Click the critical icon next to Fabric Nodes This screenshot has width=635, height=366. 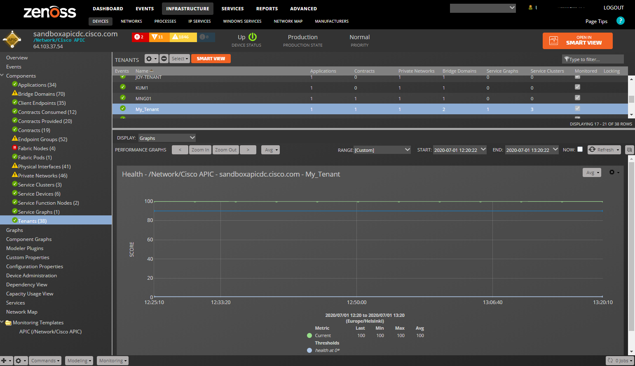[15, 148]
